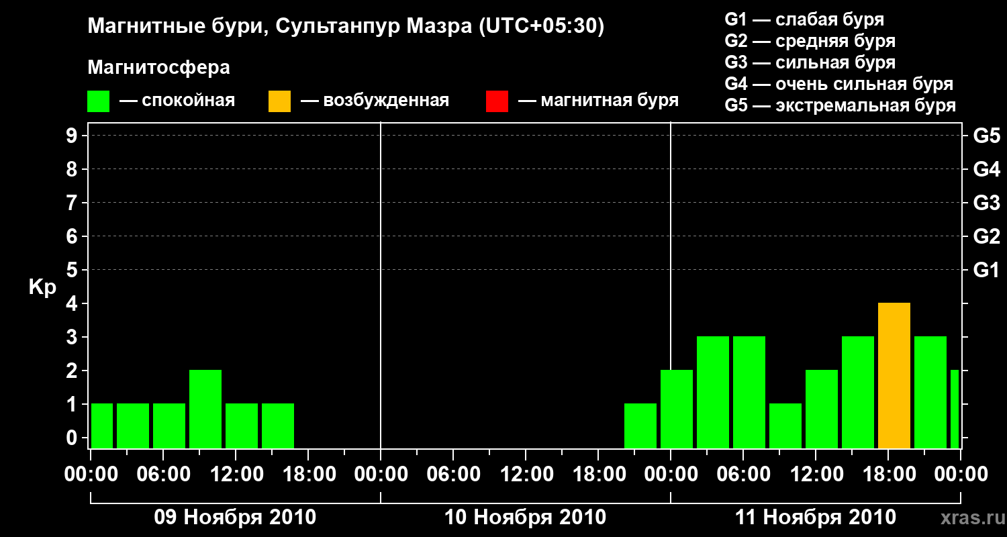This screenshot has width=1007, height=537.
Task: Click the '10 Ноября 2010' date label
Action: click(525, 517)
